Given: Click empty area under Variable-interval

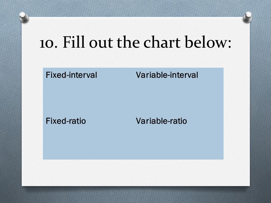Looking at the screenshot, I should coord(178,97).
